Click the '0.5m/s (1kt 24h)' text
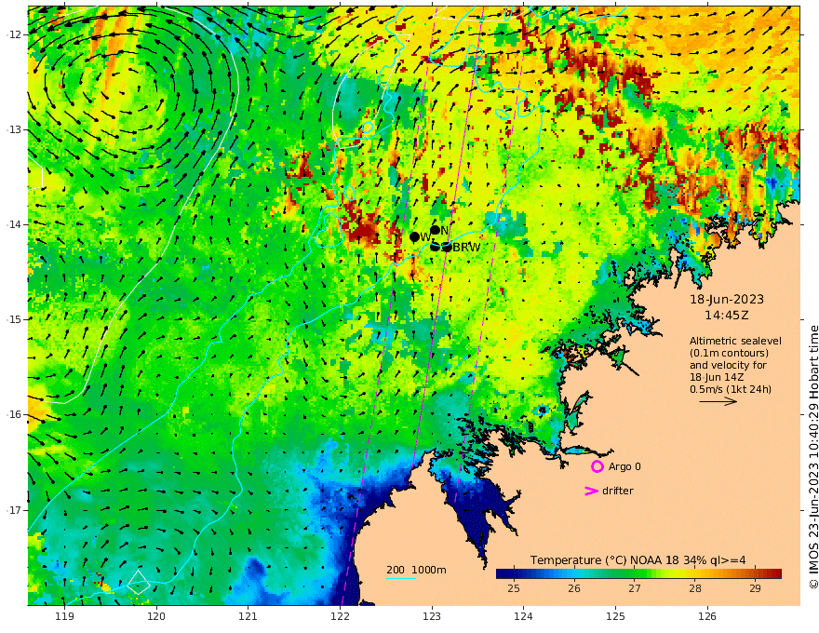The width and height of the screenshot is (819, 633). 731,389
